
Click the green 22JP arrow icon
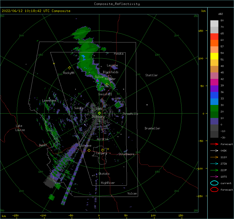pyautogui.click(x=214, y=170)
